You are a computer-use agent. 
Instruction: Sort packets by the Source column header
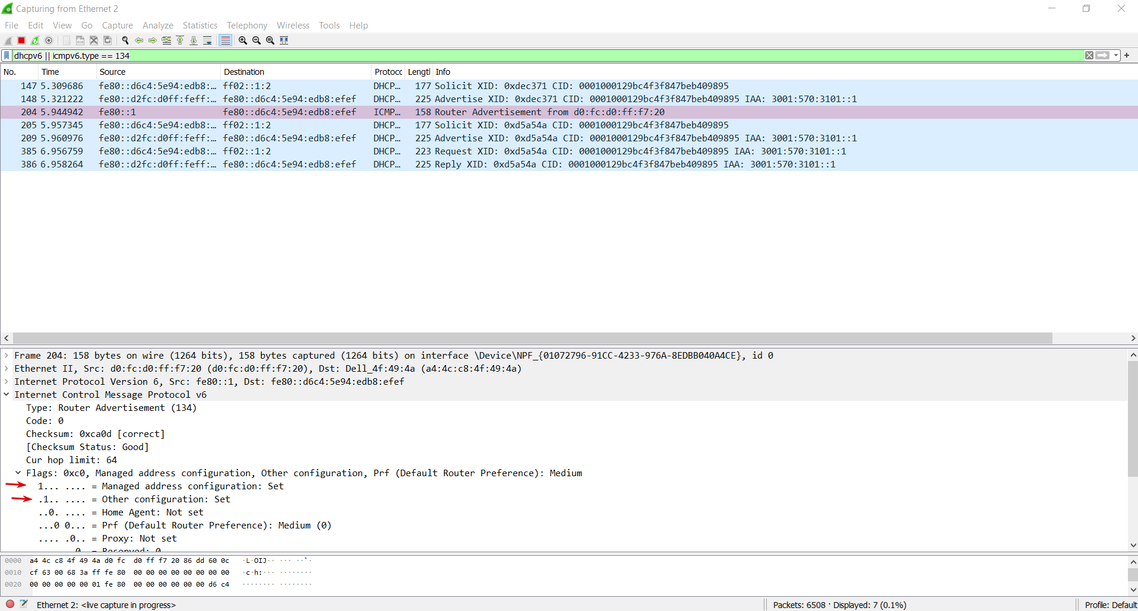158,72
